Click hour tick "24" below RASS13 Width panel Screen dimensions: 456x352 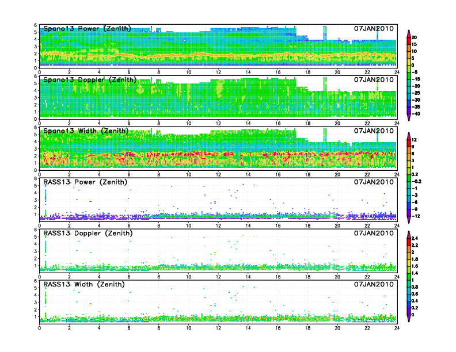397,328
